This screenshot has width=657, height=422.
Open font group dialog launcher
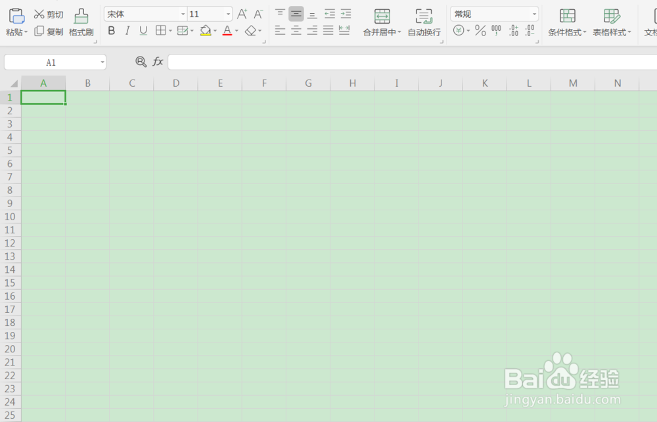point(264,42)
